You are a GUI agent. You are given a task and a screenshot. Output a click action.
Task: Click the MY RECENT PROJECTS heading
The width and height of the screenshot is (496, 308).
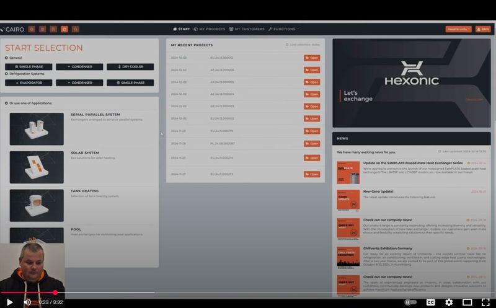pos(192,45)
